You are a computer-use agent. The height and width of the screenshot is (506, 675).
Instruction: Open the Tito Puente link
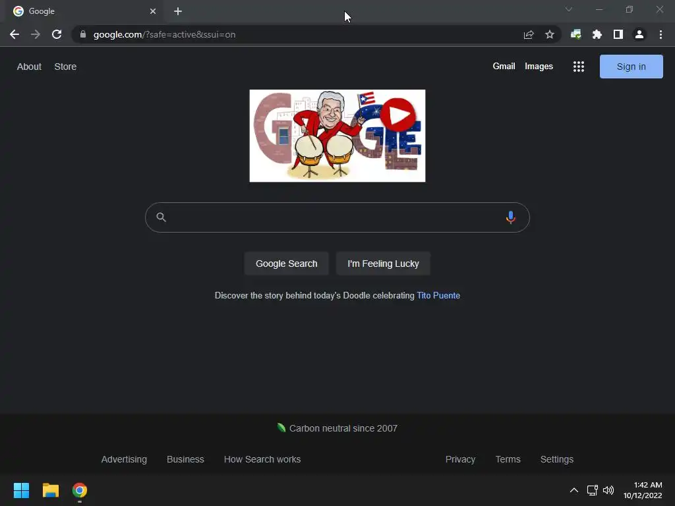438,296
